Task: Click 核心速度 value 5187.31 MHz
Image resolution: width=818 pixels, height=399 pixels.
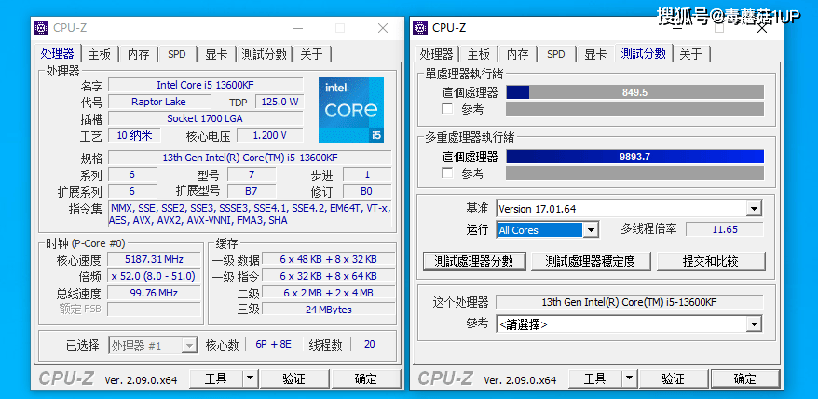Action: click(x=154, y=259)
